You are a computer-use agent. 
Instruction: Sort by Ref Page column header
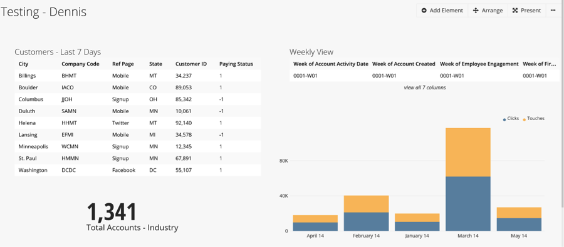pyautogui.click(x=123, y=64)
